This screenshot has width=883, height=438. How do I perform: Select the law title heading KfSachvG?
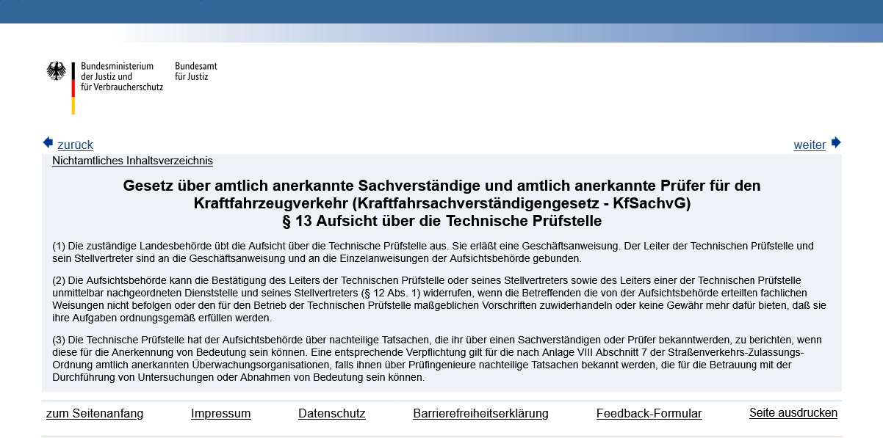pyautogui.click(x=441, y=194)
